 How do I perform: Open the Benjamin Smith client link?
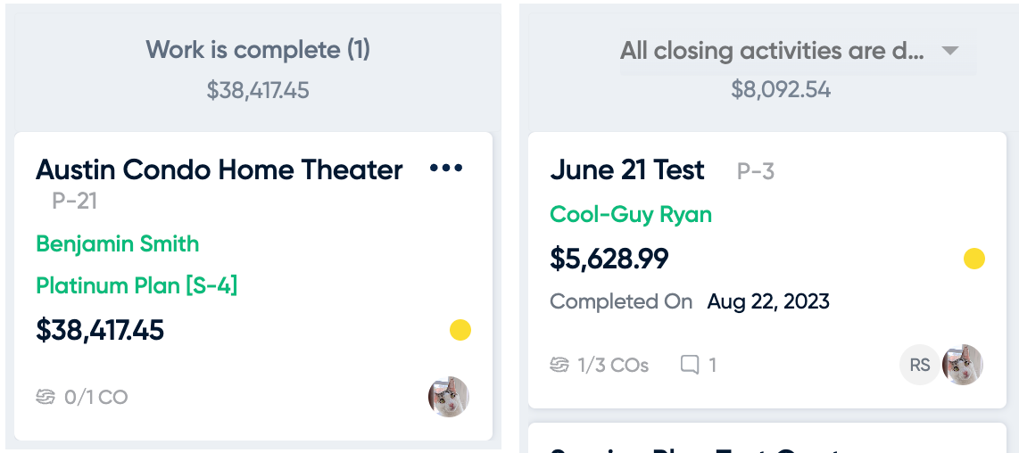(x=118, y=244)
